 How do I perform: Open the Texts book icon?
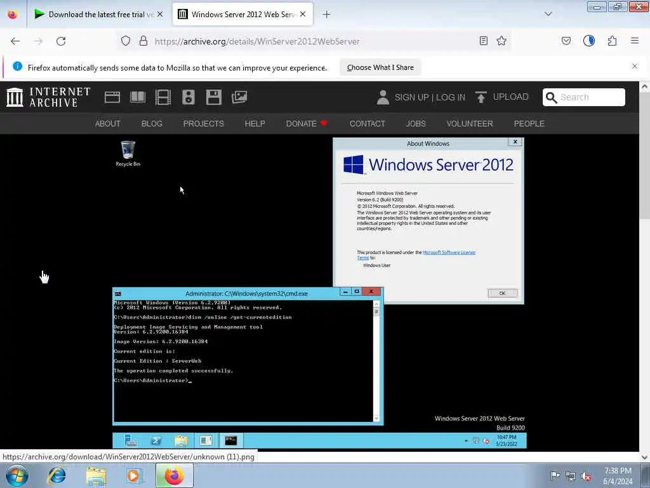138,97
